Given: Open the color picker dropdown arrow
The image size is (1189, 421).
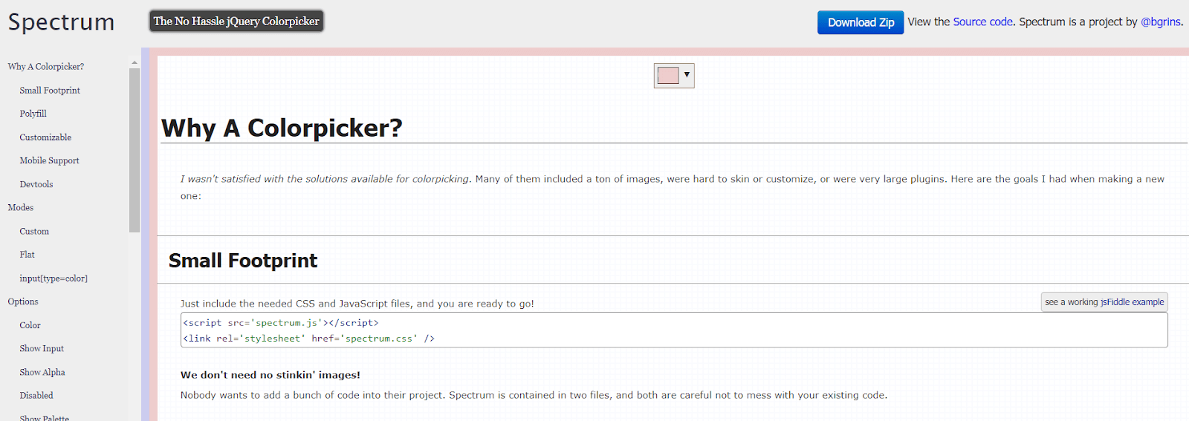Looking at the screenshot, I should [x=687, y=74].
